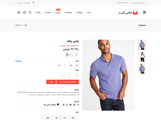Click the search magnifier icon
This screenshot has height=120, width=161.
coord(30,13)
